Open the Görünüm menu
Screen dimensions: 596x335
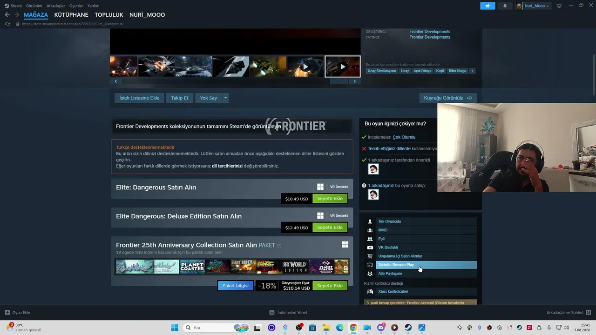(34, 6)
